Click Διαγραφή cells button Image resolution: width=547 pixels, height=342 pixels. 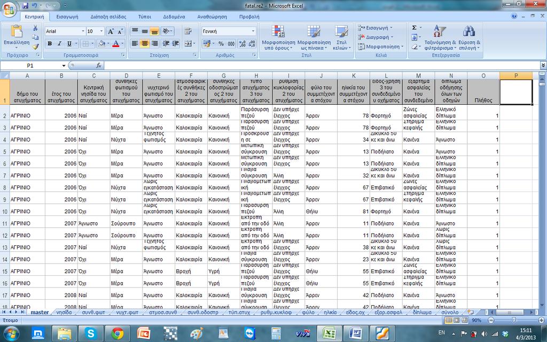coord(376,37)
